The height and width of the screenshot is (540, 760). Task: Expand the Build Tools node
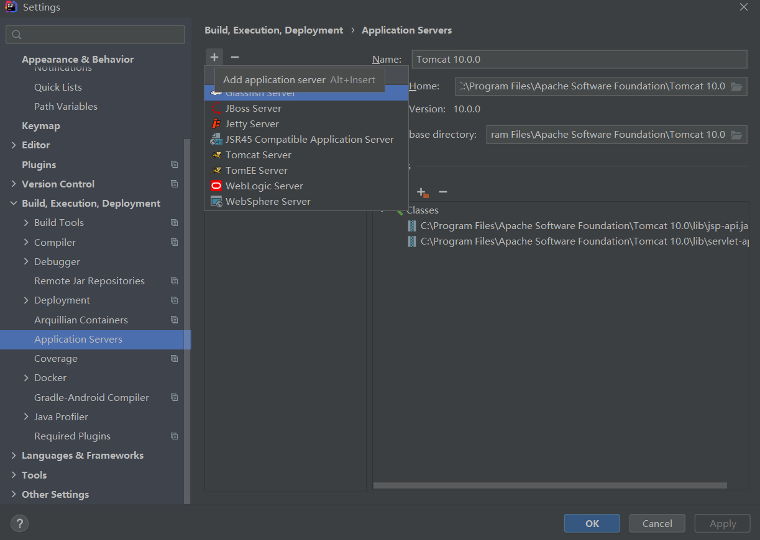(x=26, y=223)
